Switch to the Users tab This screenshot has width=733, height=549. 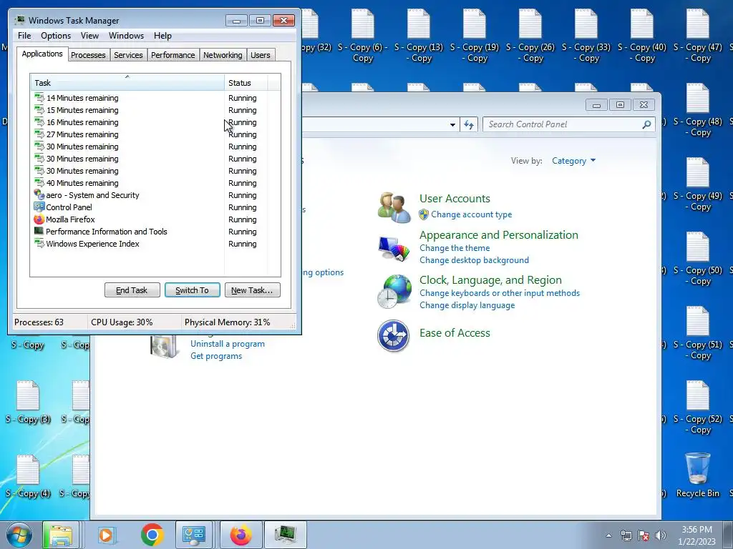pos(261,55)
